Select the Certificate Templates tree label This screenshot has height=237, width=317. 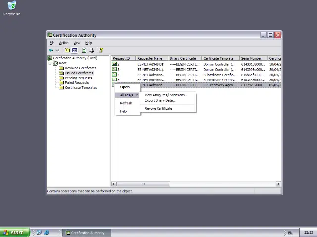(x=81, y=88)
